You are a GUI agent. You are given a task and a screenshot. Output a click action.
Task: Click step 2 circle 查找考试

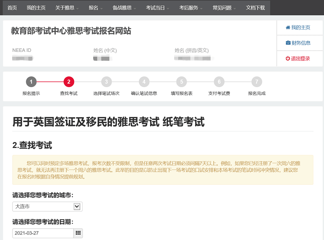coord(69,82)
